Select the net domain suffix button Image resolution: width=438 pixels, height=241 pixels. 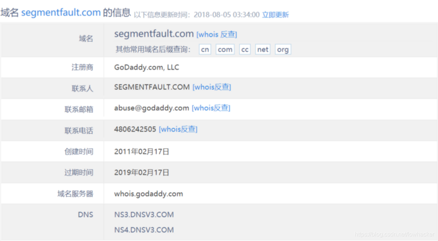(x=263, y=49)
